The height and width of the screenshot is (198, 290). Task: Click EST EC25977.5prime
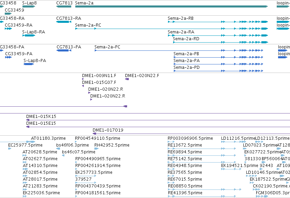(25, 145)
